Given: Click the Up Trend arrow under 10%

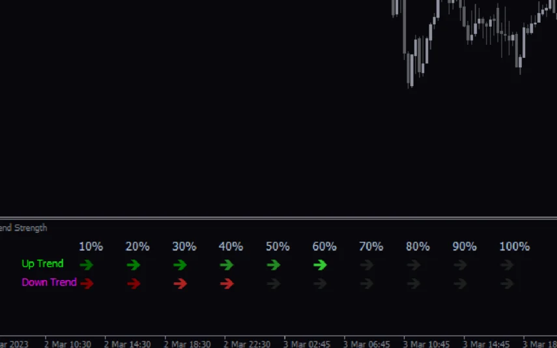Looking at the screenshot, I should (87, 265).
